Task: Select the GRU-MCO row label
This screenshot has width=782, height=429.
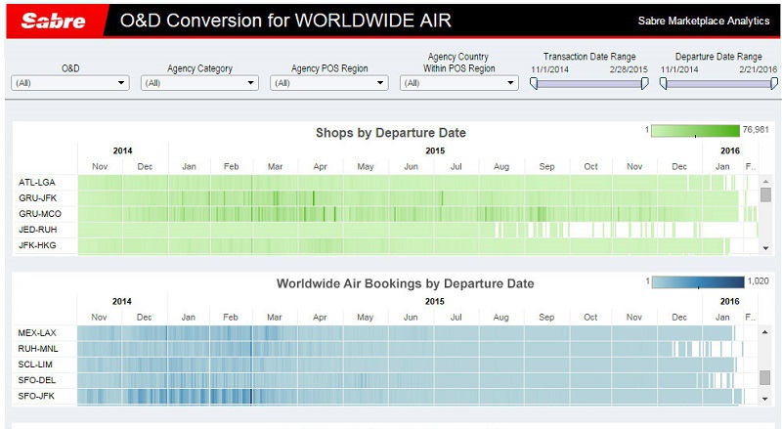Action: [x=41, y=213]
